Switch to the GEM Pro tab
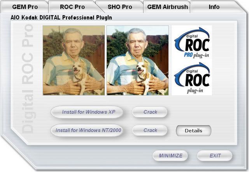This screenshot has height=172, width=249. (x=25, y=7)
